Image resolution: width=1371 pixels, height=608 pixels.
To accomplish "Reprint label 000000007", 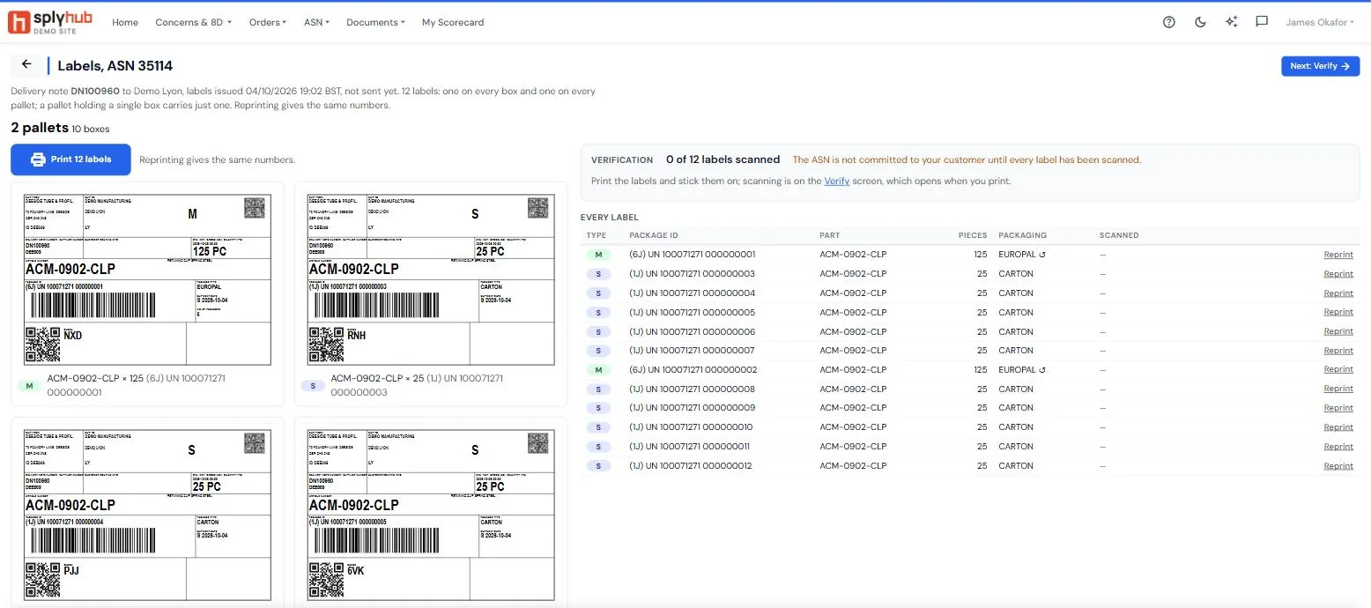I will pyautogui.click(x=1338, y=351).
